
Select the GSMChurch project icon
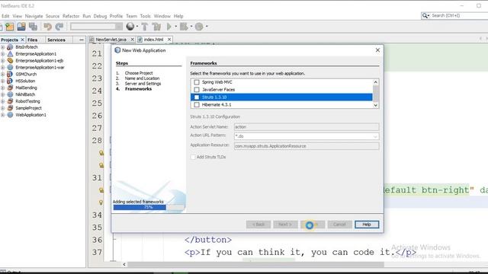10,75
